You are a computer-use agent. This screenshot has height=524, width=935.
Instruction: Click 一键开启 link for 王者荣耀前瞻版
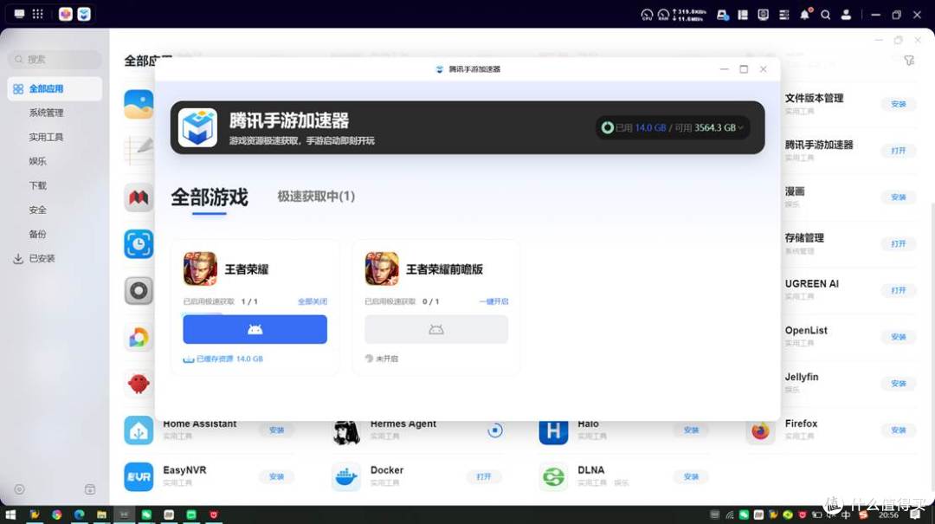click(x=493, y=301)
